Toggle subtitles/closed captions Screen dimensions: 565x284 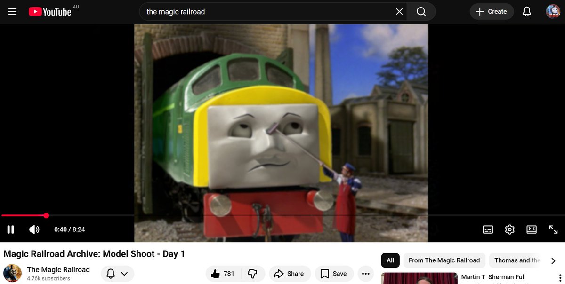tap(488, 229)
